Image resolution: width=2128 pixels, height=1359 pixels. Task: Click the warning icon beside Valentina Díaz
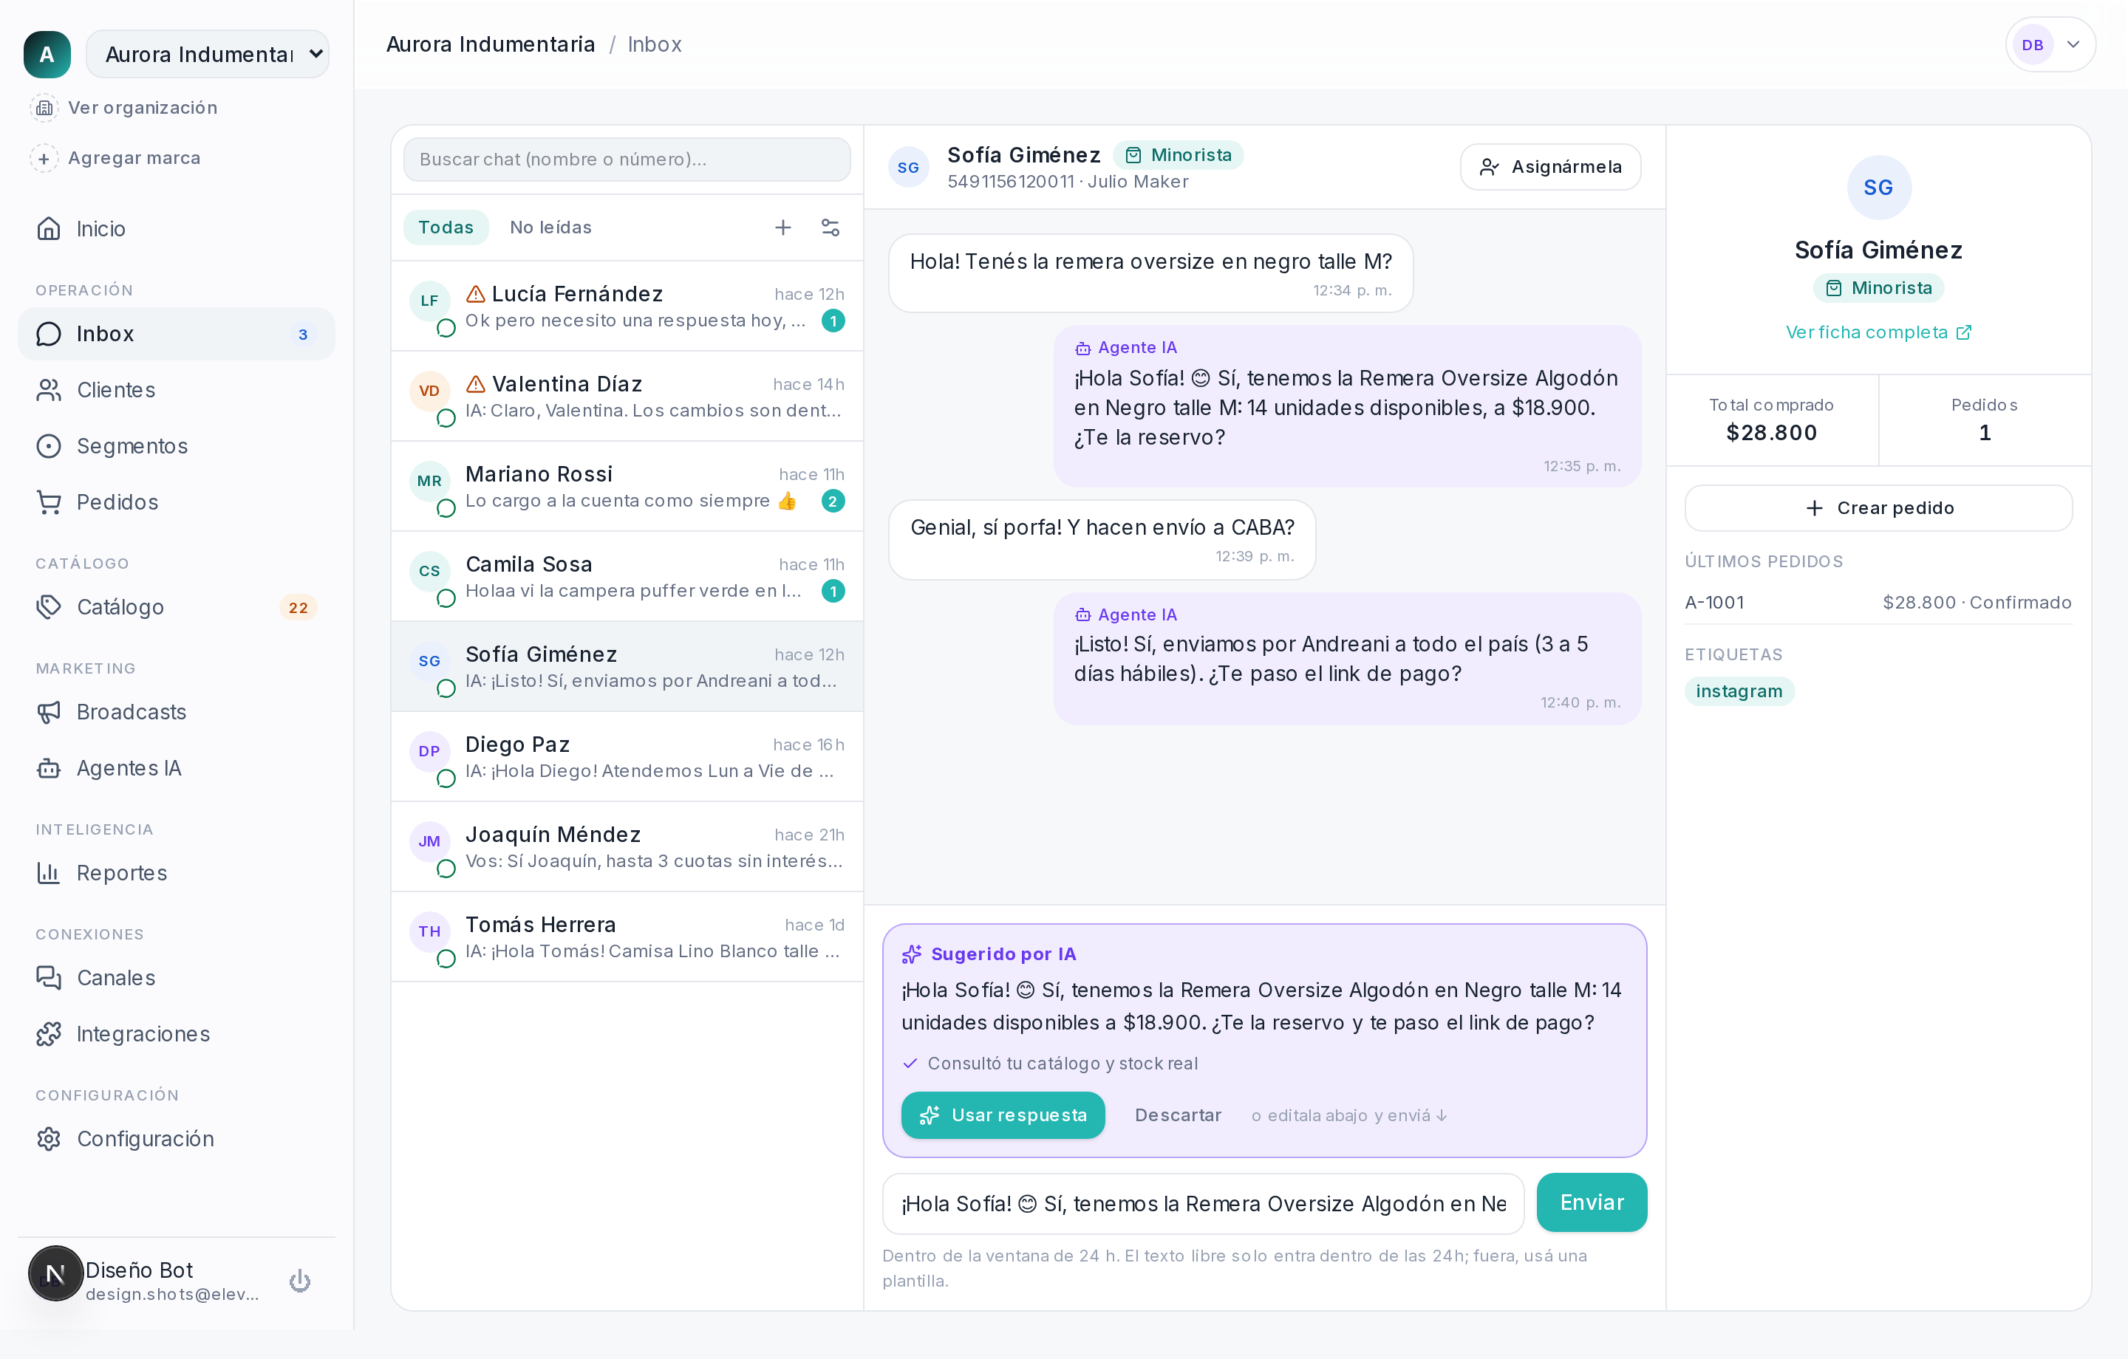[x=475, y=383]
